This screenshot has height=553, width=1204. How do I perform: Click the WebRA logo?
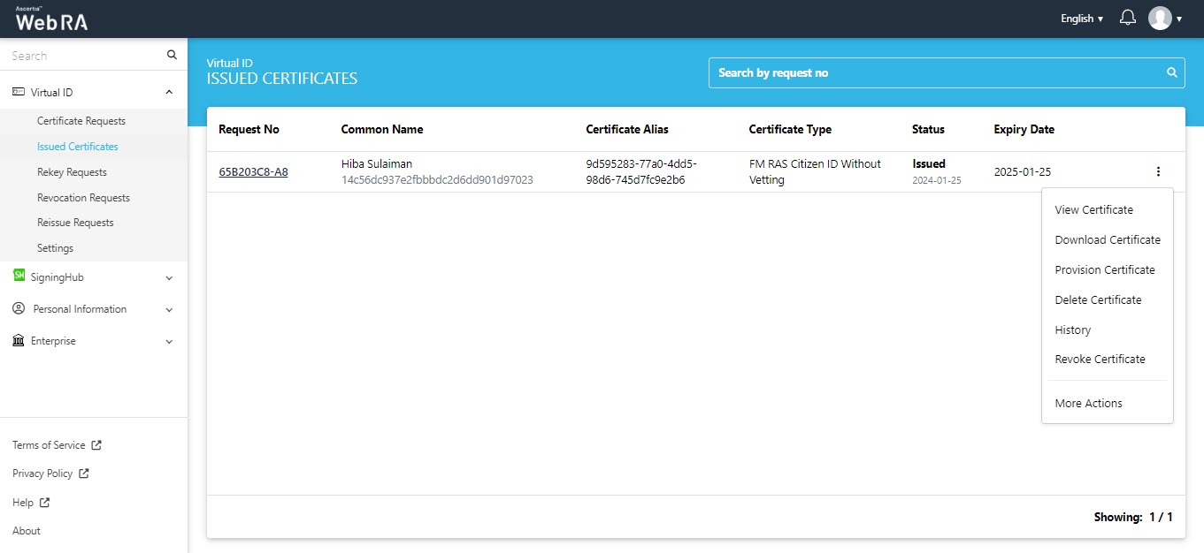click(x=51, y=19)
